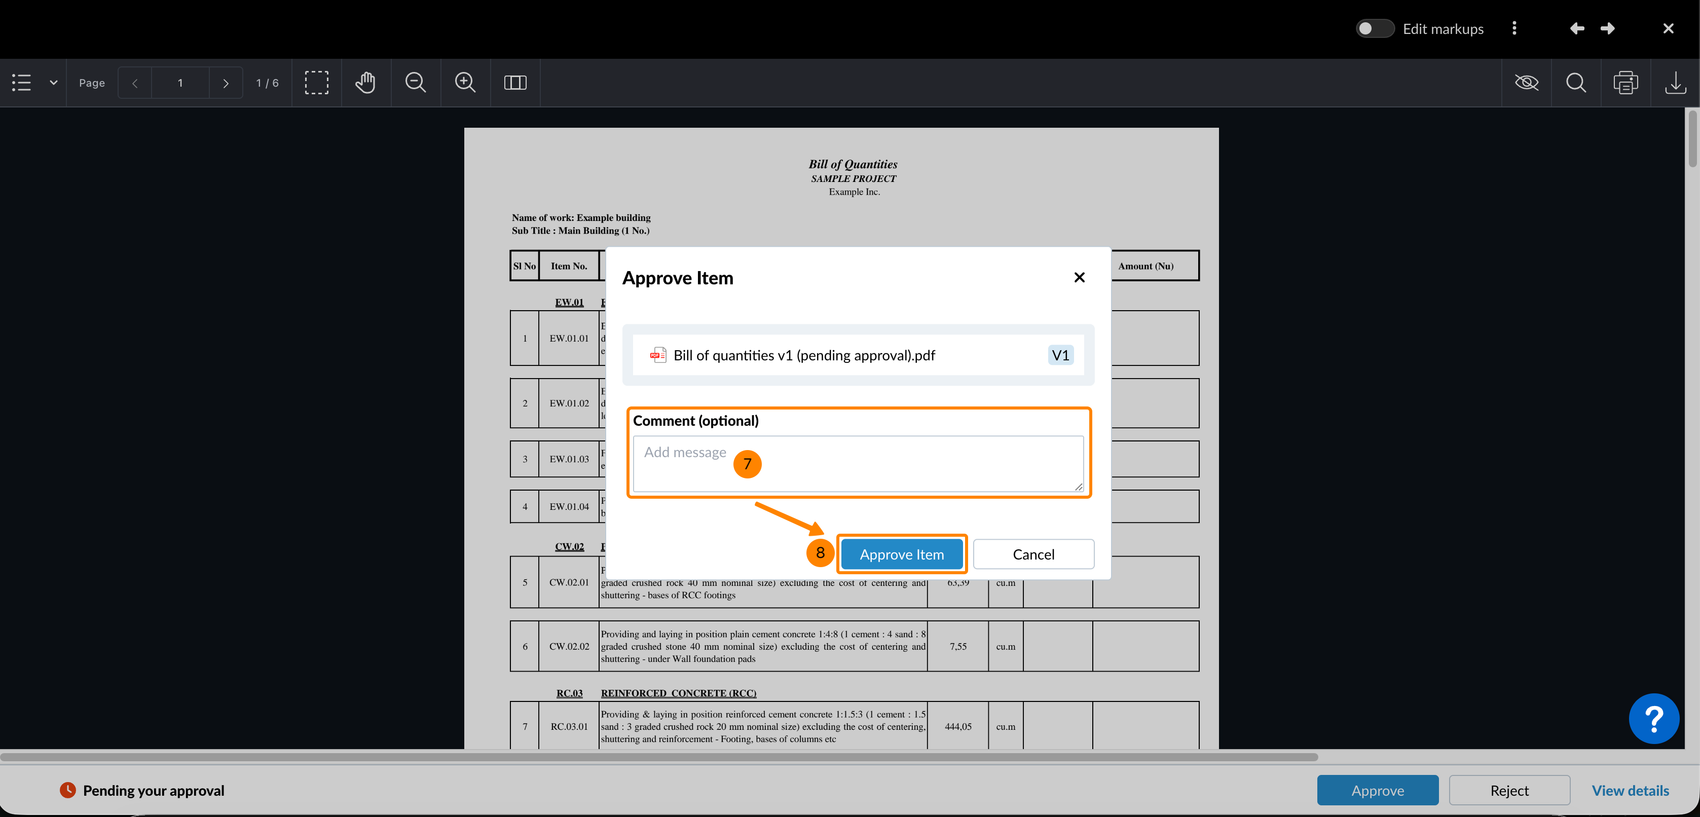Screen dimensions: 1700x817
Task: Open the side-by-side compare view
Action: click(x=515, y=83)
